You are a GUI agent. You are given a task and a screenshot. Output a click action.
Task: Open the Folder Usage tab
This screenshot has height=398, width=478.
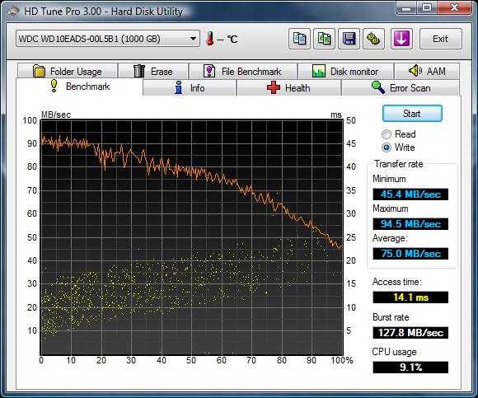click(68, 71)
